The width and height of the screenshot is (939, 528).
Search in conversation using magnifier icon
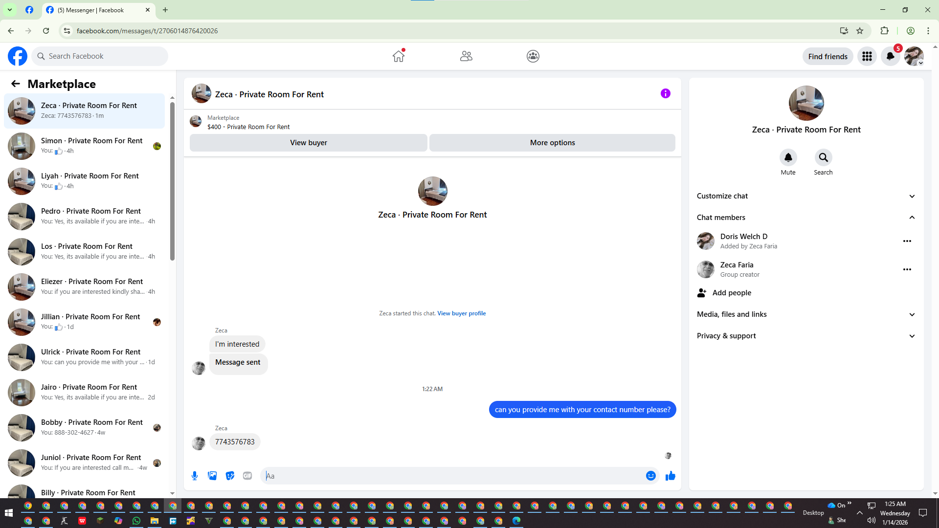click(x=823, y=157)
